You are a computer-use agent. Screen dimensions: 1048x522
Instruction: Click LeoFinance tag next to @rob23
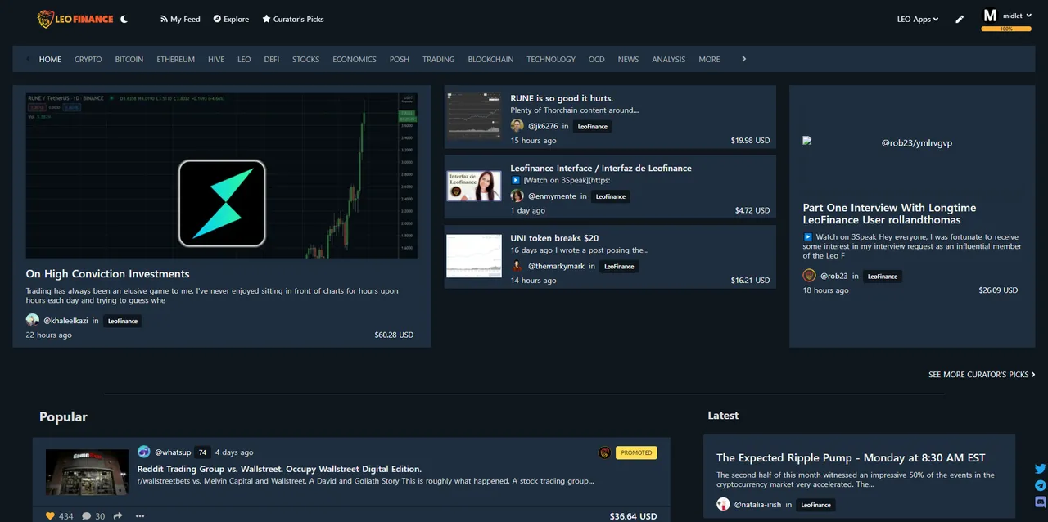coord(883,276)
